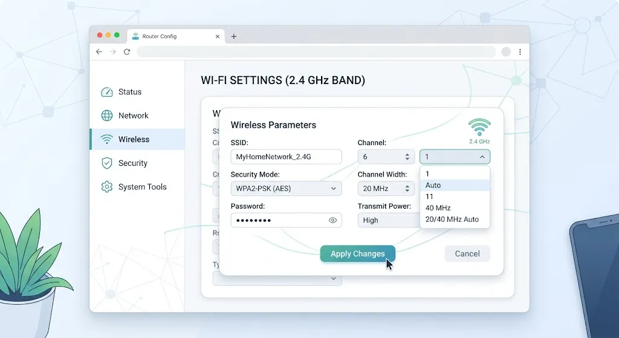The width and height of the screenshot is (619, 338).
Task: Collapse the open channel dropdown showing 1
Action: pos(455,157)
